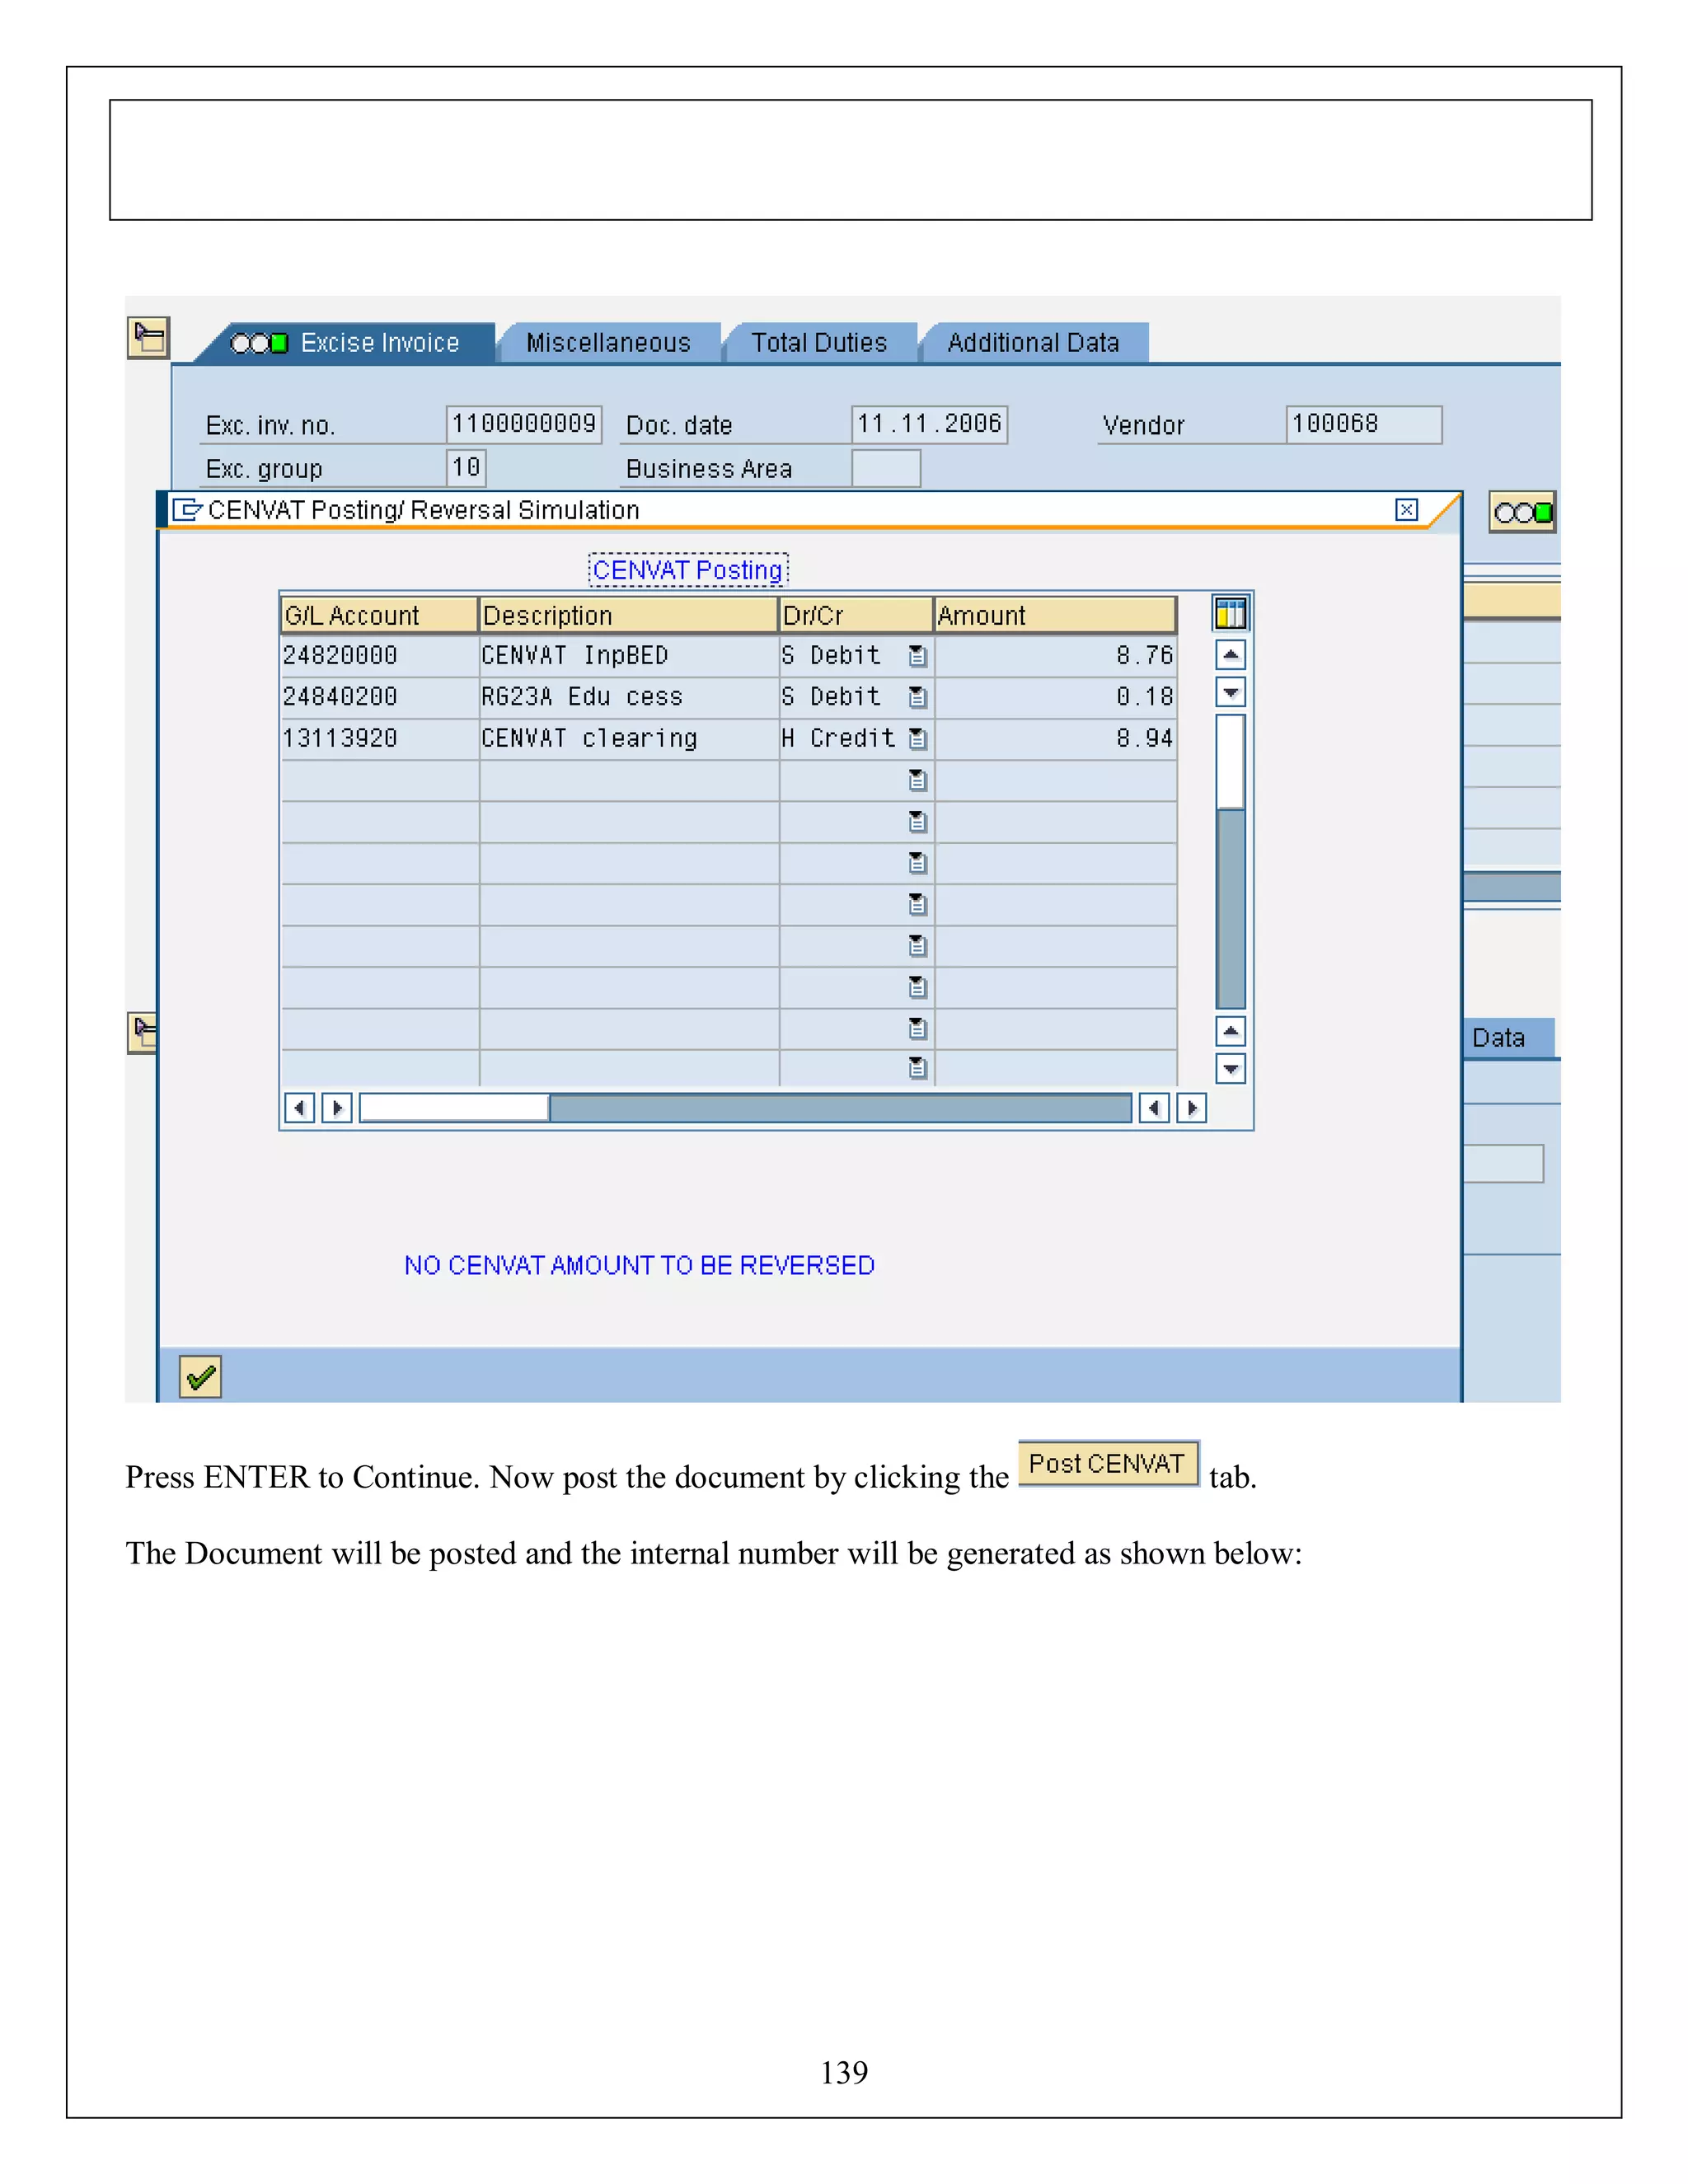The height and width of the screenshot is (2184, 1688).
Task: Click the Post CENVAT button
Action: coord(1107,1464)
